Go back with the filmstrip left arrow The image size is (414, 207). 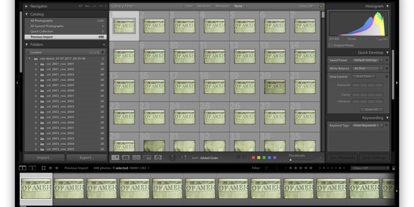coord(50,168)
